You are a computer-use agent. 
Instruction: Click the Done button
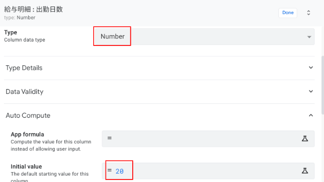click(288, 13)
